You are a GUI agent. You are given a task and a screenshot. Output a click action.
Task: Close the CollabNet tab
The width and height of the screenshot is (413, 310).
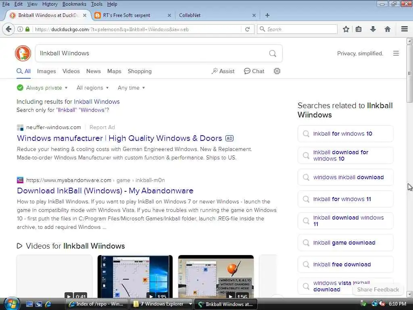click(254, 15)
